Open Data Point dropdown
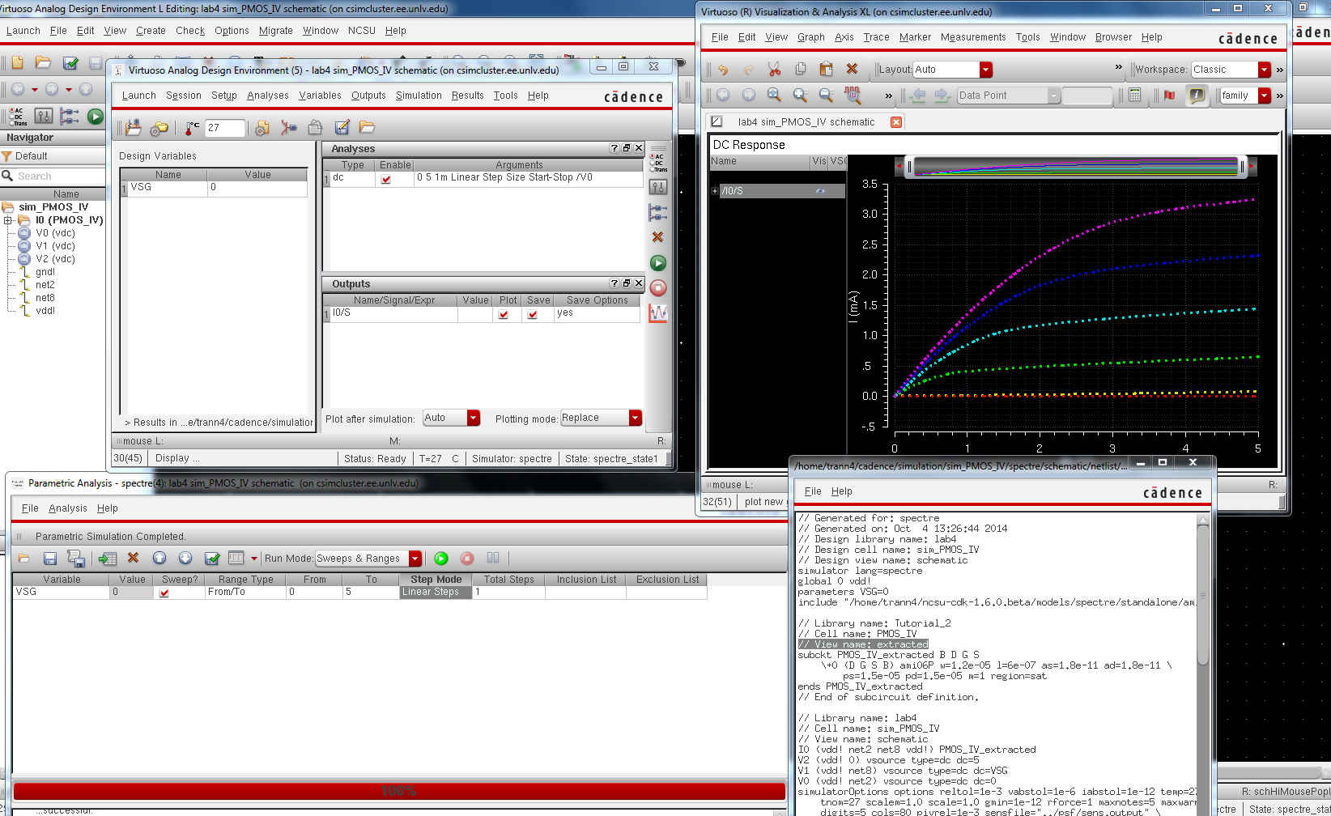Viewport: 1331px width, 816px height. coord(1009,96)
